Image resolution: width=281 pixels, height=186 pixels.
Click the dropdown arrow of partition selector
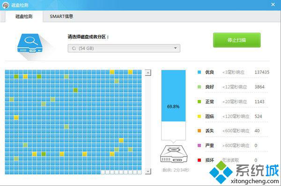(175, 48)
